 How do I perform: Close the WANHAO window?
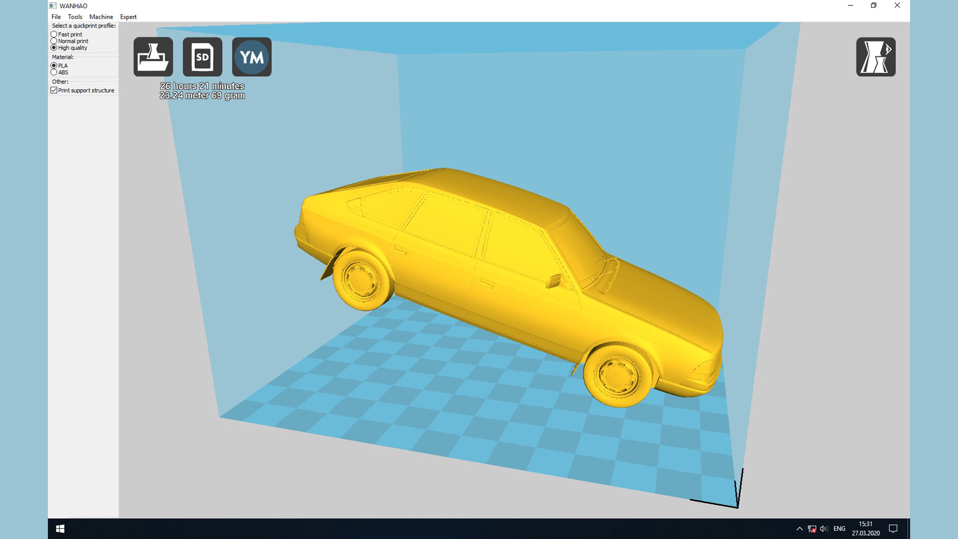point(897,5)
